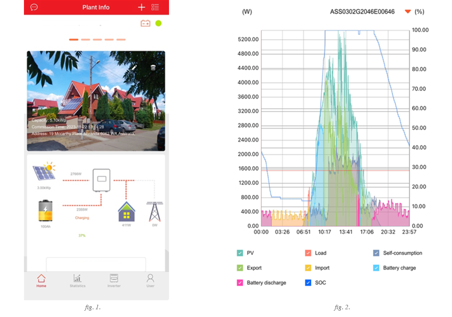Tap the pencil edit icon on plant photo
452x317 pixels.
click(134, 67)
